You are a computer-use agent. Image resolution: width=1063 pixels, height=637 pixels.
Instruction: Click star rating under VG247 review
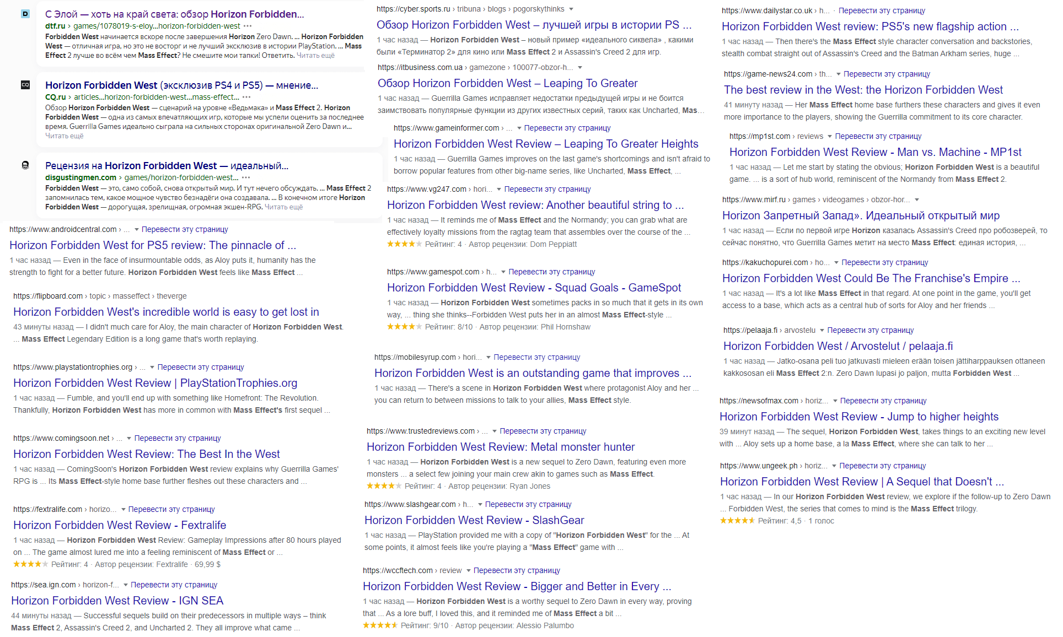(405, 244)
